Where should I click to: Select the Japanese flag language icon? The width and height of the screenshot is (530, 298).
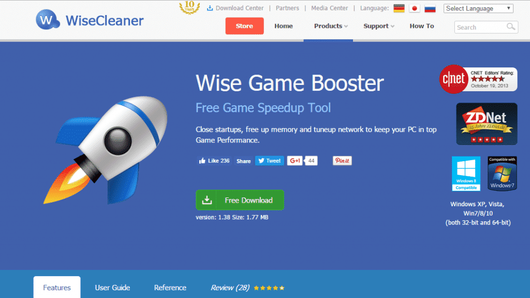point(415,8)
